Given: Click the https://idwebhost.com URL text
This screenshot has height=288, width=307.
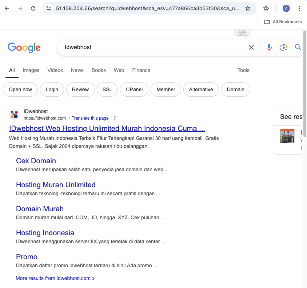Looking at the screenshot, I should 45,118.
